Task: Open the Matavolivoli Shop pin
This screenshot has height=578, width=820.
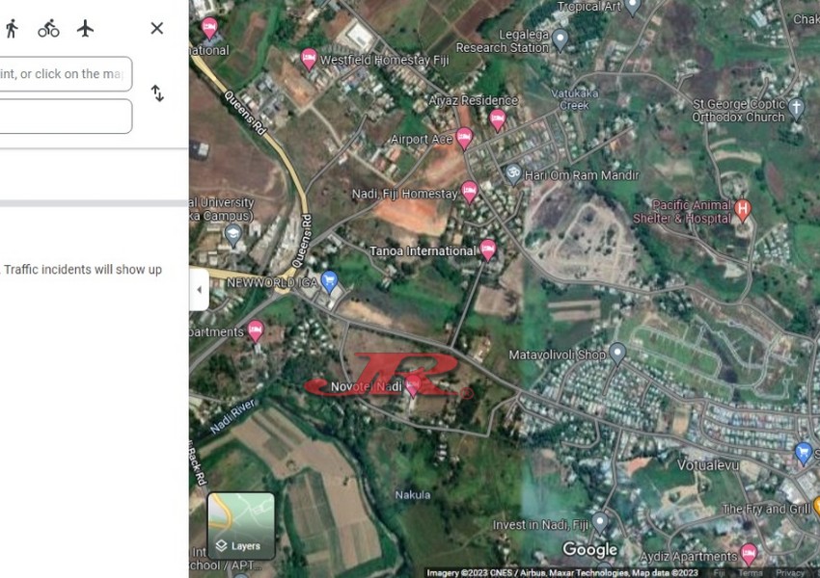Action: click(617, 353)
